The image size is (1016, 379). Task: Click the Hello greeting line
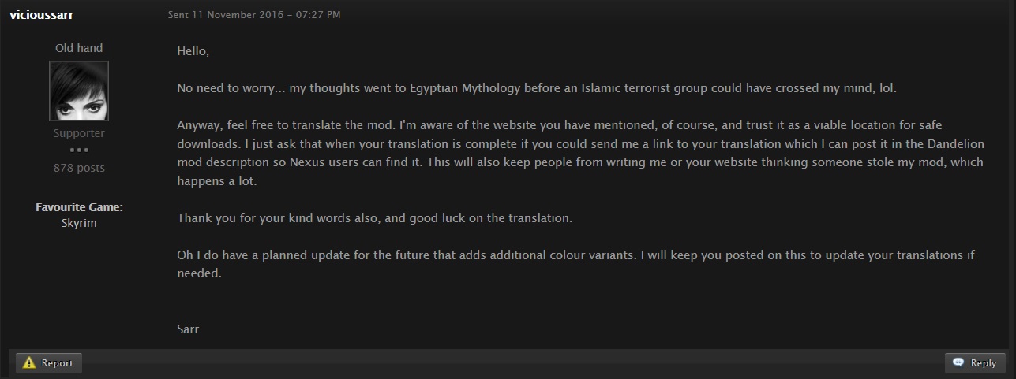(x=193, y=51)
